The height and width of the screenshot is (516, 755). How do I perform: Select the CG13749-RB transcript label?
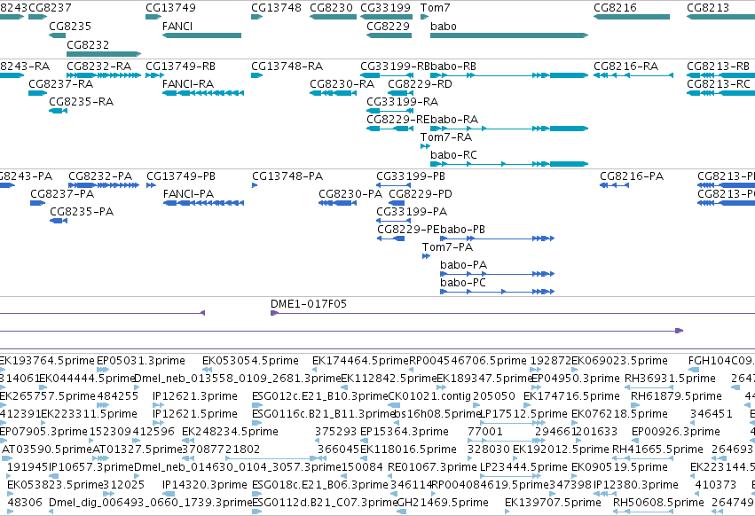181,66
